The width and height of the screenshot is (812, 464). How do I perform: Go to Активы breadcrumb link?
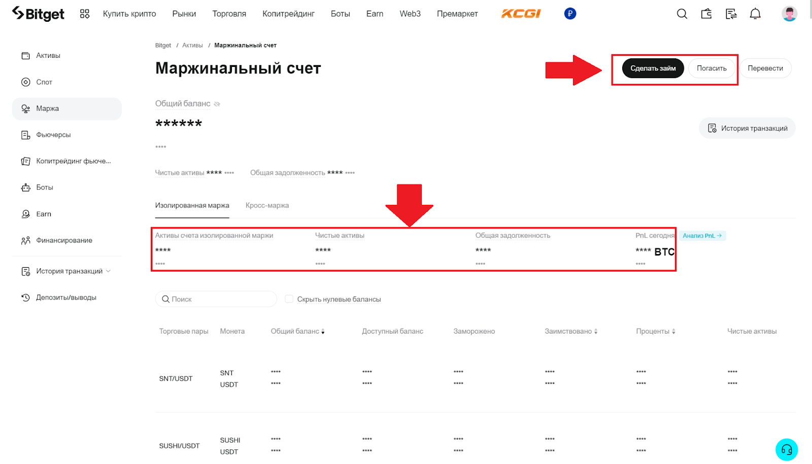pyautogui.click(x=192, y=46)
